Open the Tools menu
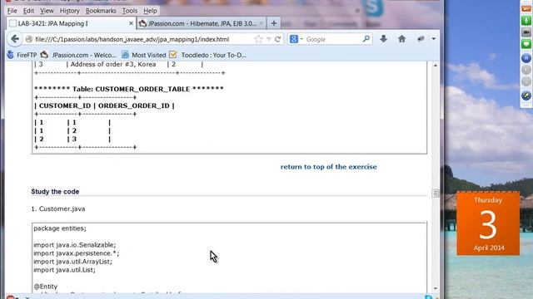Image resolution: width=533 pixels, height=299 pixels. (x=130, y=11)
